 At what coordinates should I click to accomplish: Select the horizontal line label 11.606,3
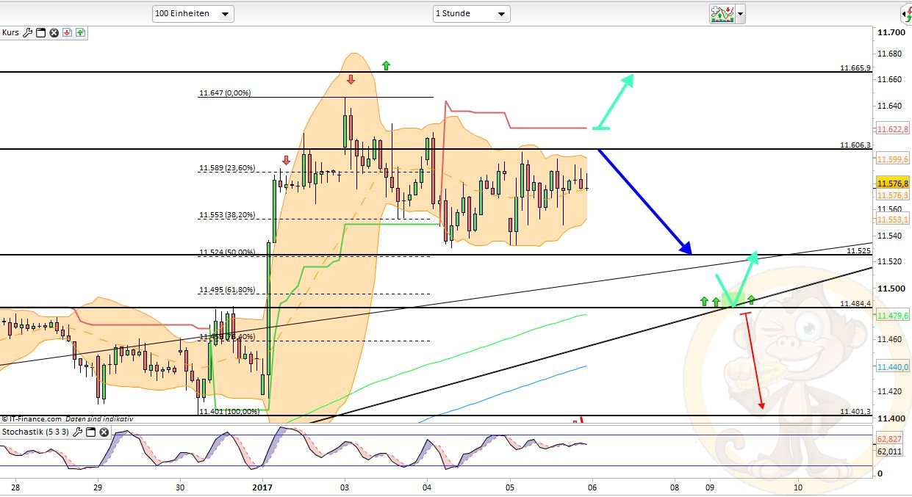855,145
